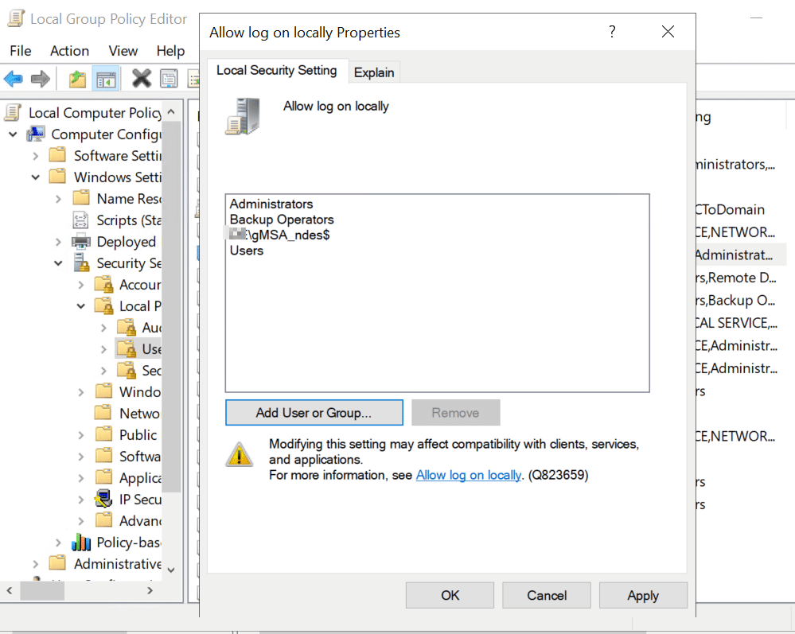Viewport: 795px width, 634px height.
Task: Follow the Allow log on locally hyperlink
Action: 468,475
